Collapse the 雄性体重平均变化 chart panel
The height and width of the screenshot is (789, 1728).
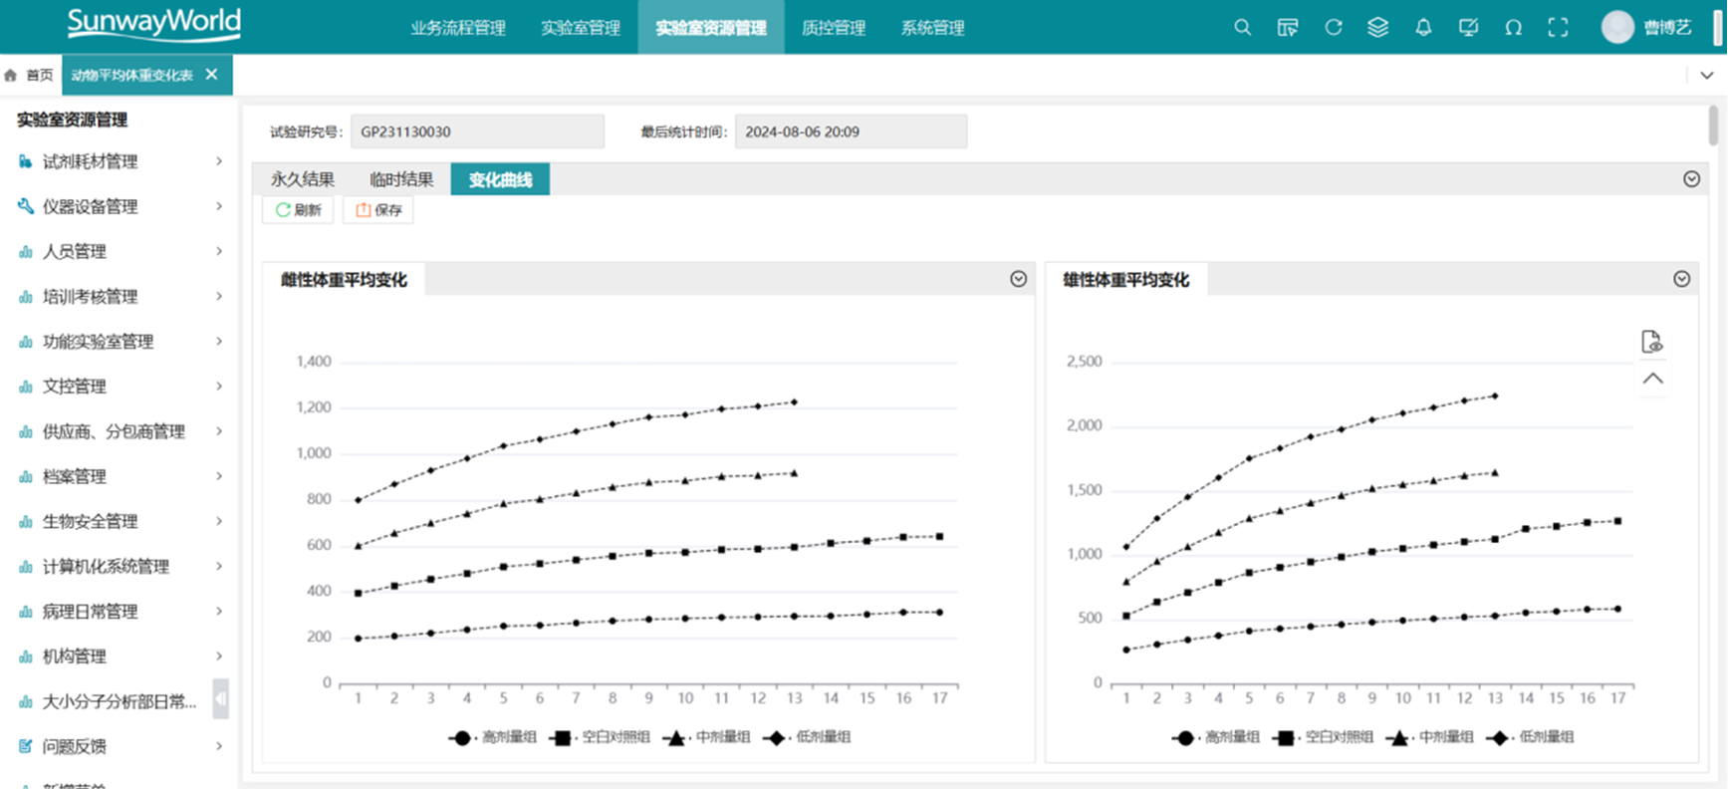(x=1681, y=279)
